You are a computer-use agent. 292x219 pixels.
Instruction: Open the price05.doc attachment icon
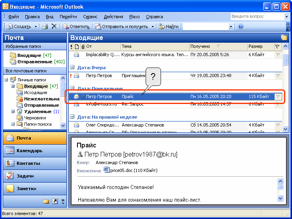(107, 170)
